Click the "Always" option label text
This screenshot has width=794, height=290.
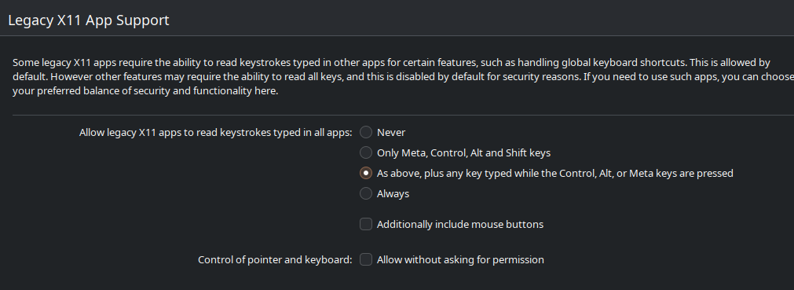pos(393,193)
